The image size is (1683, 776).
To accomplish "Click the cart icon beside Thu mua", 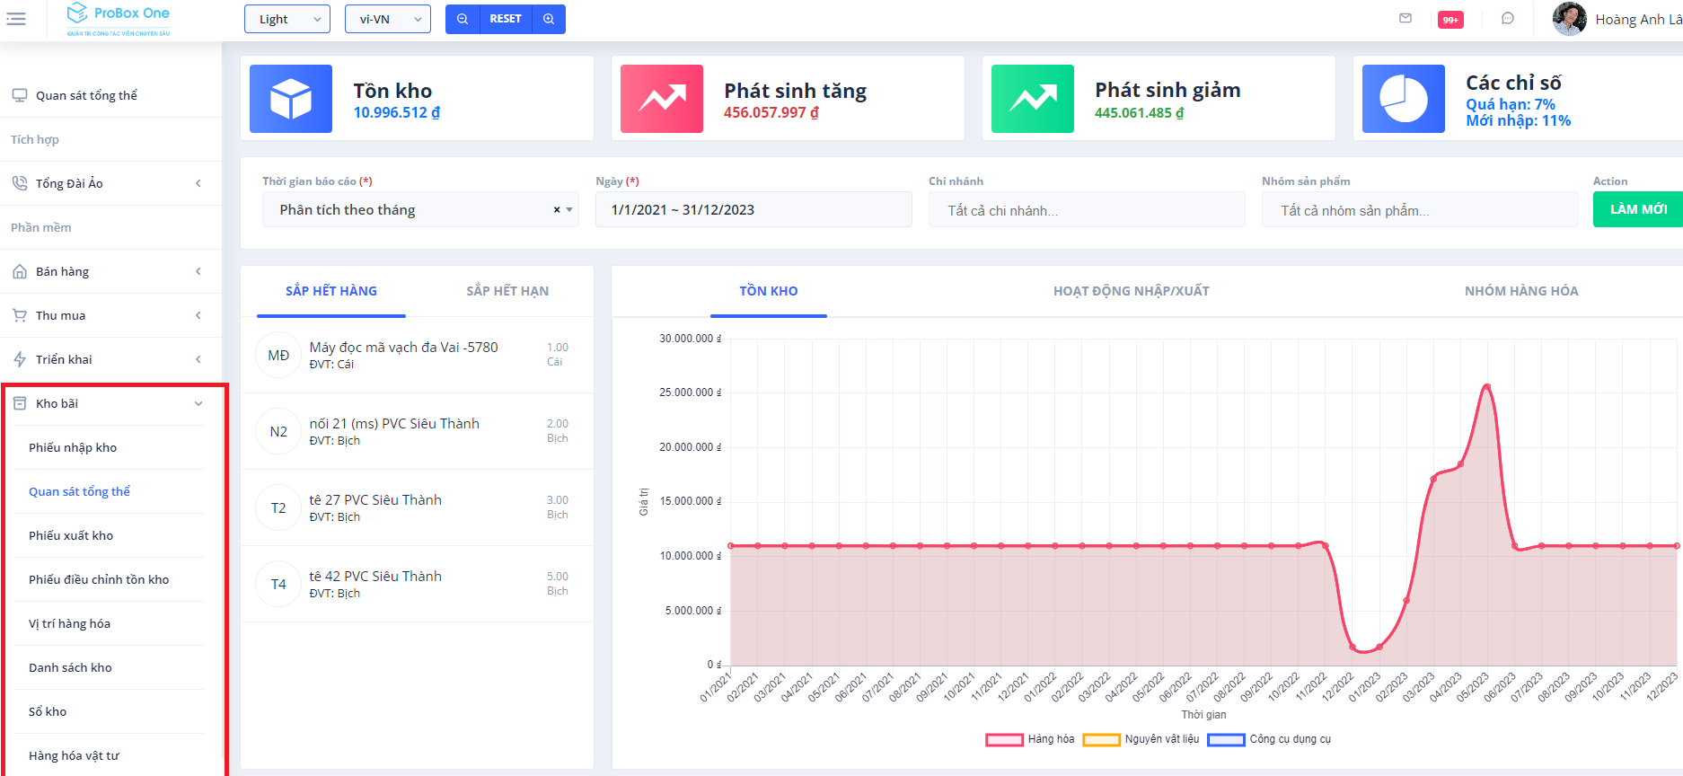I will click(x=20, y=315).
